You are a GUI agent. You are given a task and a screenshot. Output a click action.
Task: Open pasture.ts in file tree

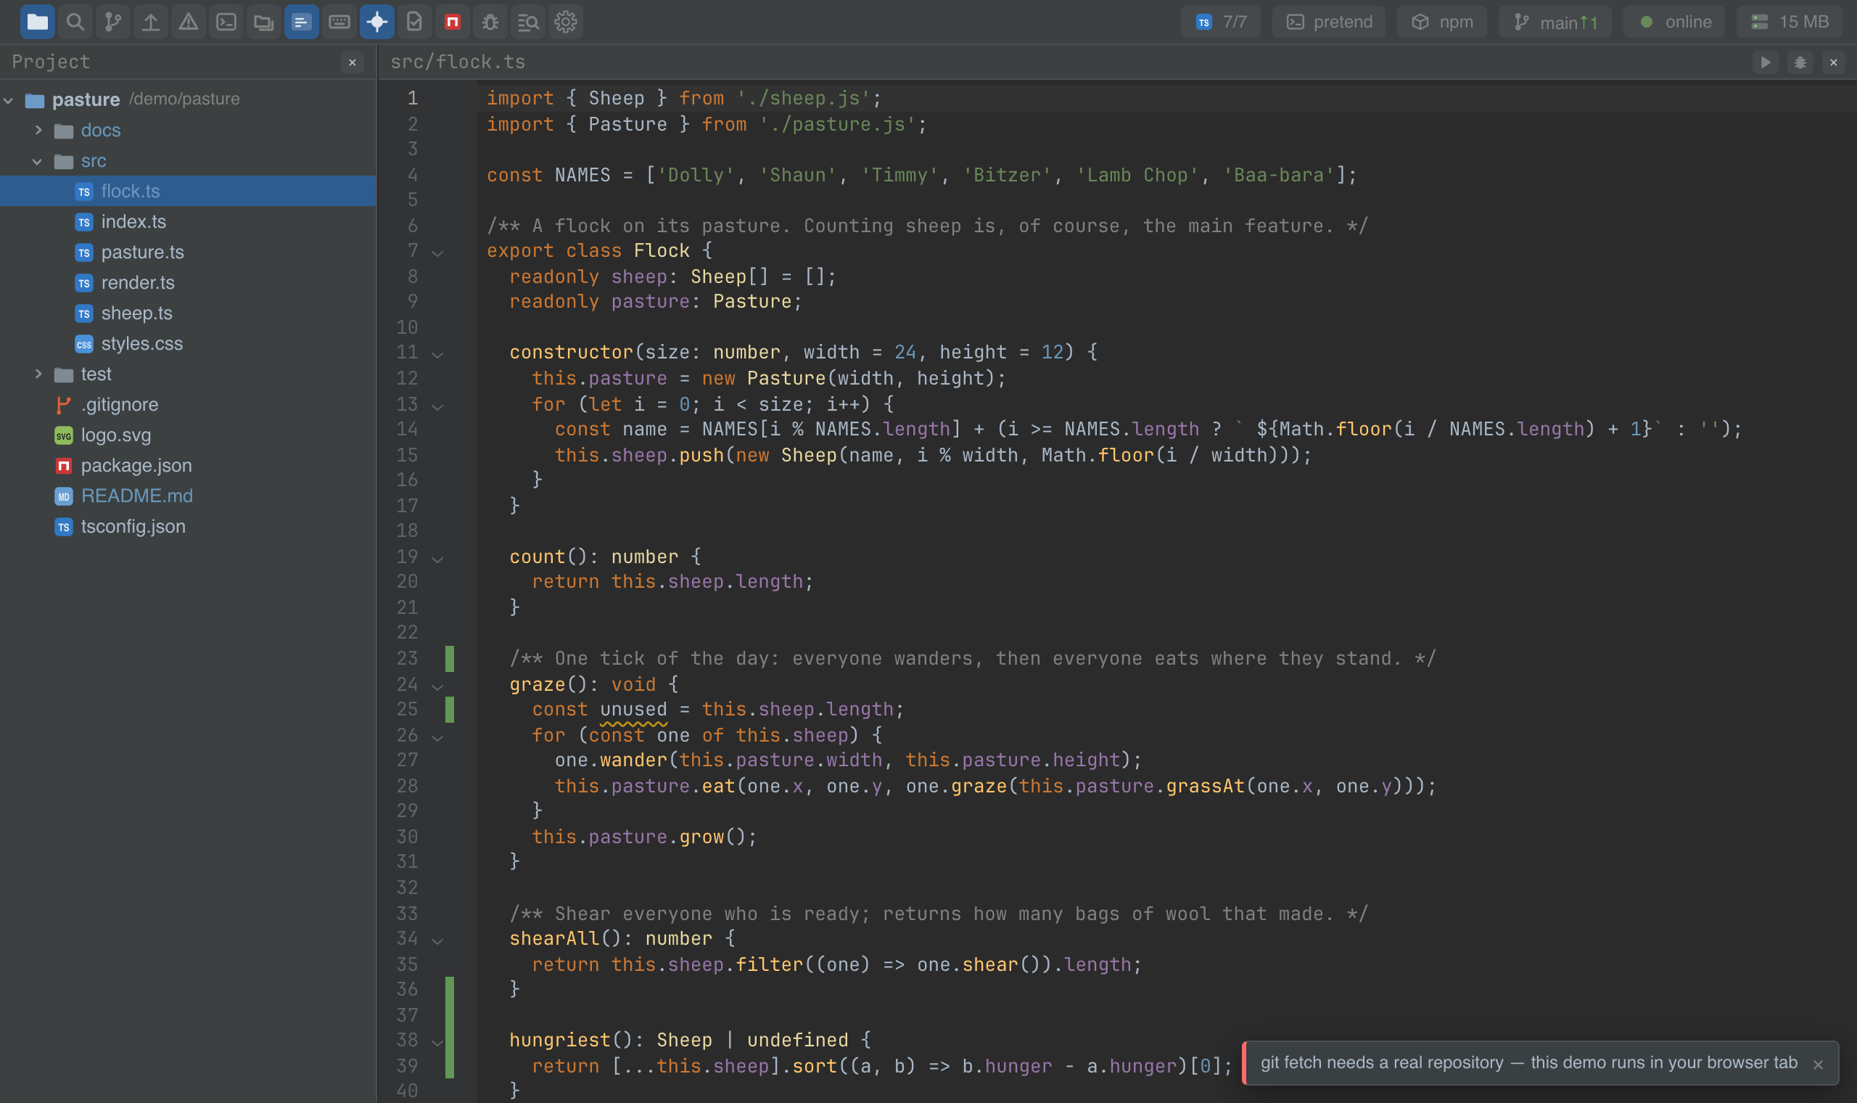click(x=188, y=252)
